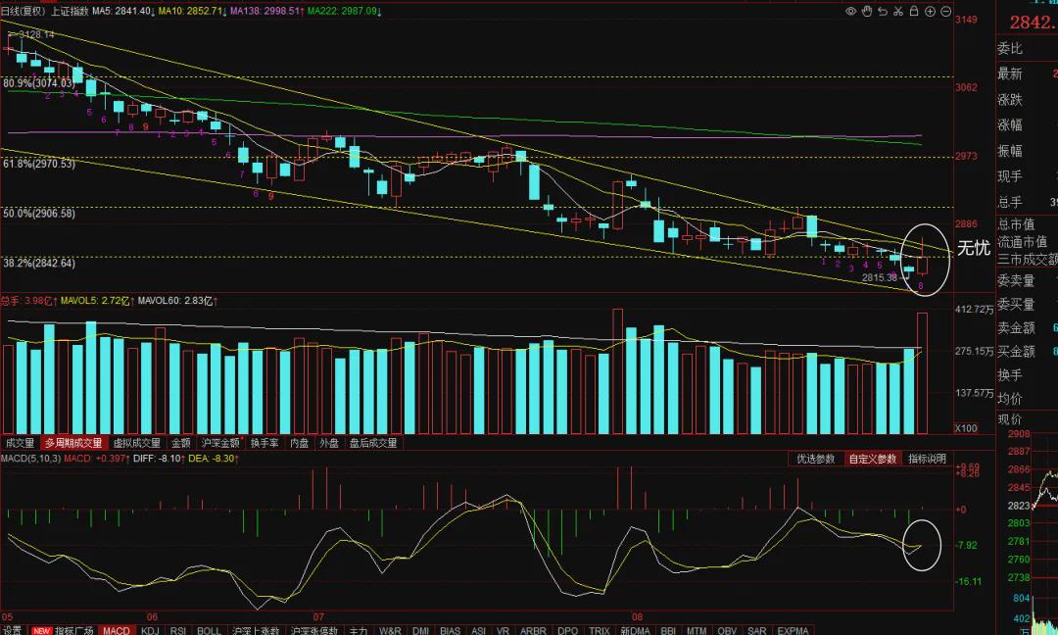The image size is (1058, 635).
Task: Switch to 换手率 tab
Action: tap(264, 443)
